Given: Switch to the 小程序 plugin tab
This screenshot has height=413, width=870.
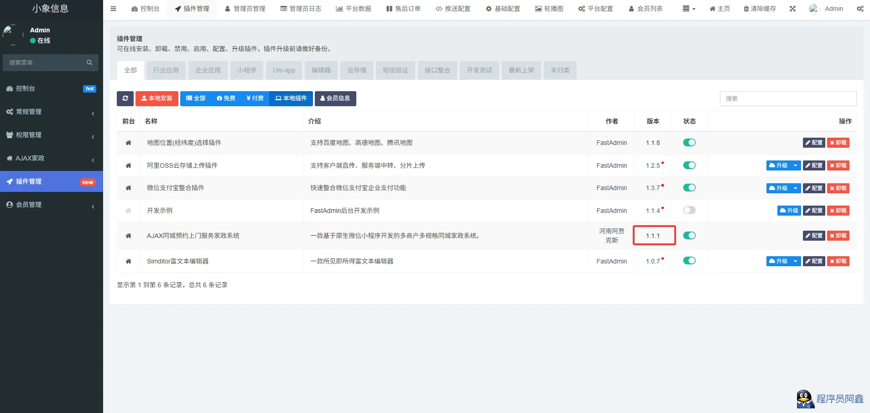Looking at the screenshot, I should click(246, 70).
